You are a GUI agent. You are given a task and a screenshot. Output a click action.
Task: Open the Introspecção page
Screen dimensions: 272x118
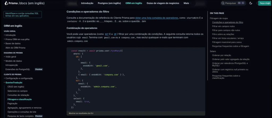(12, 65)
